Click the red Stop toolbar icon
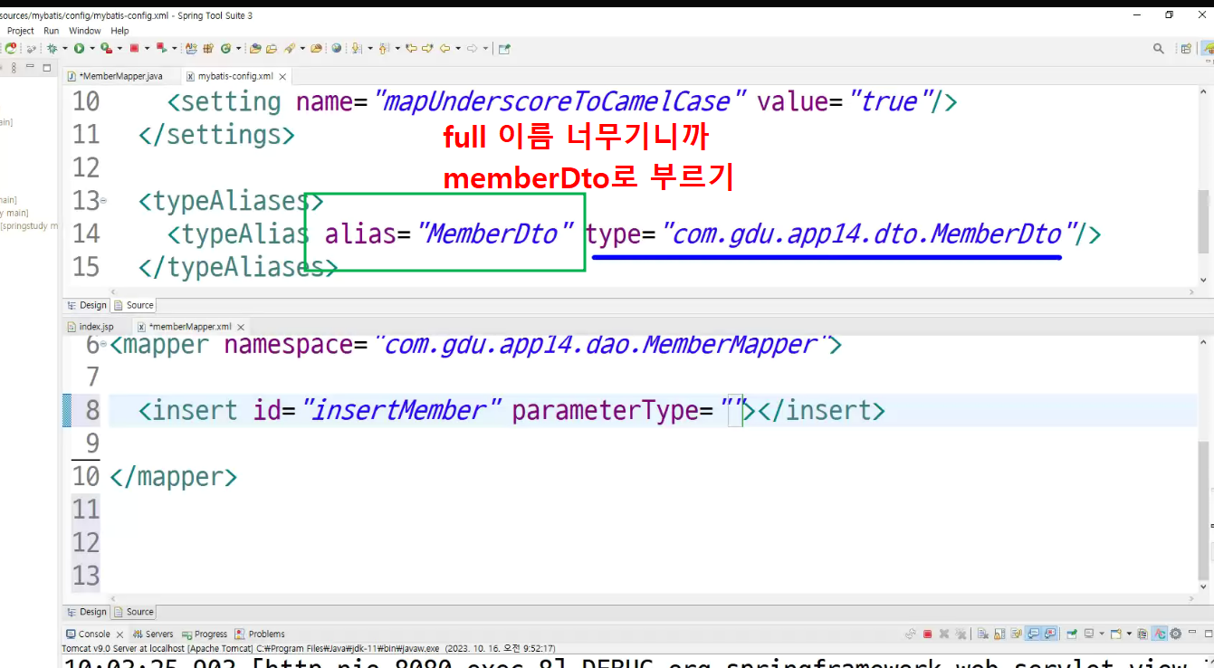This screenshot has width=1214, height=668. [x=134, y=48]
